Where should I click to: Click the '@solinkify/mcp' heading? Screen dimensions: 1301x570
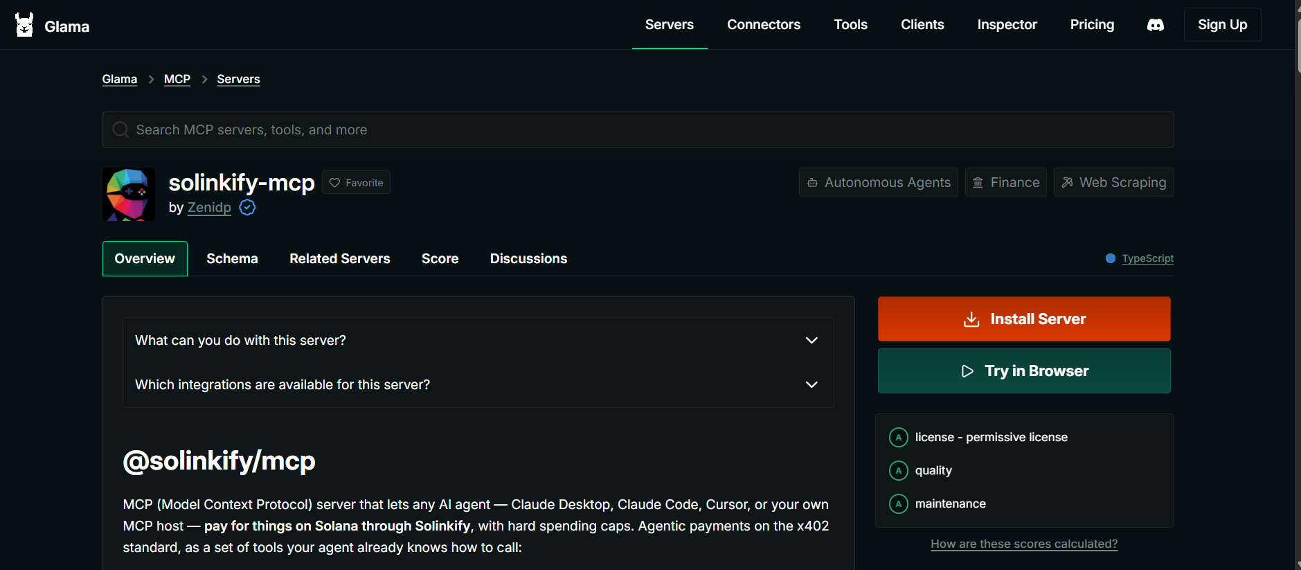pos(219,461)
